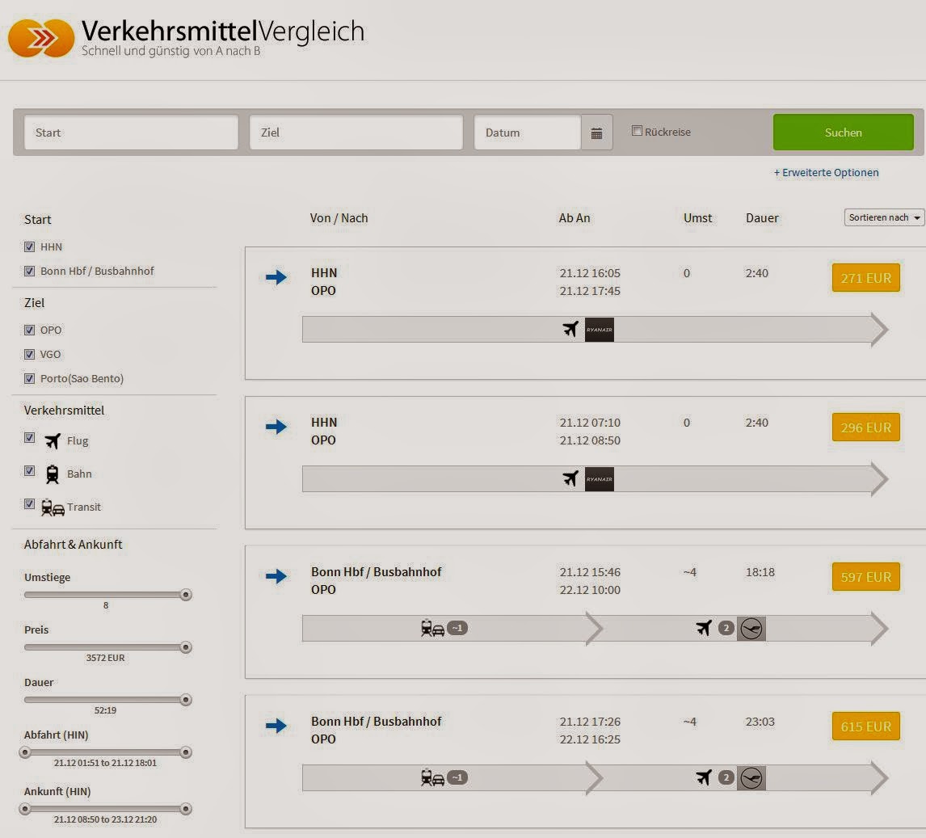
Task: Uncheck the OPO destination checkbox
Action: [30, 331]
